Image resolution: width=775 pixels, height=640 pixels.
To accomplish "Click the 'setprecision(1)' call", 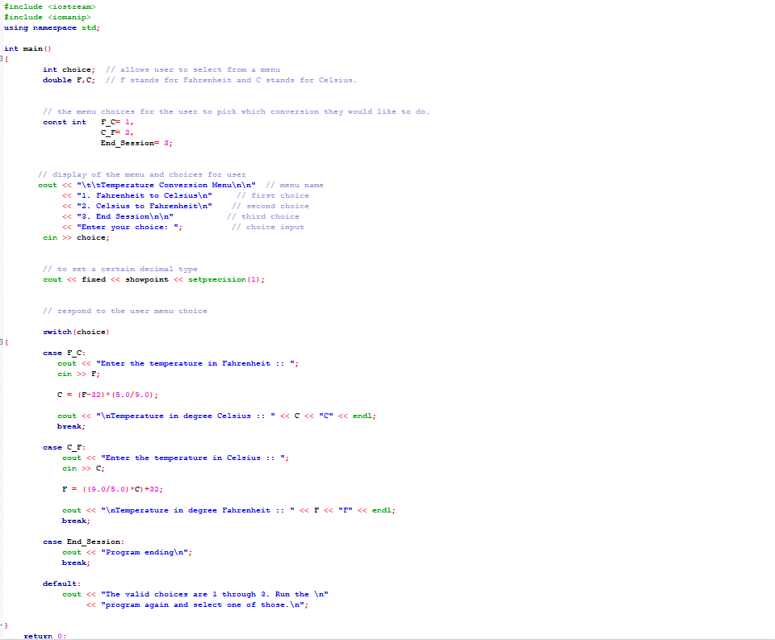I will [224, 279].
